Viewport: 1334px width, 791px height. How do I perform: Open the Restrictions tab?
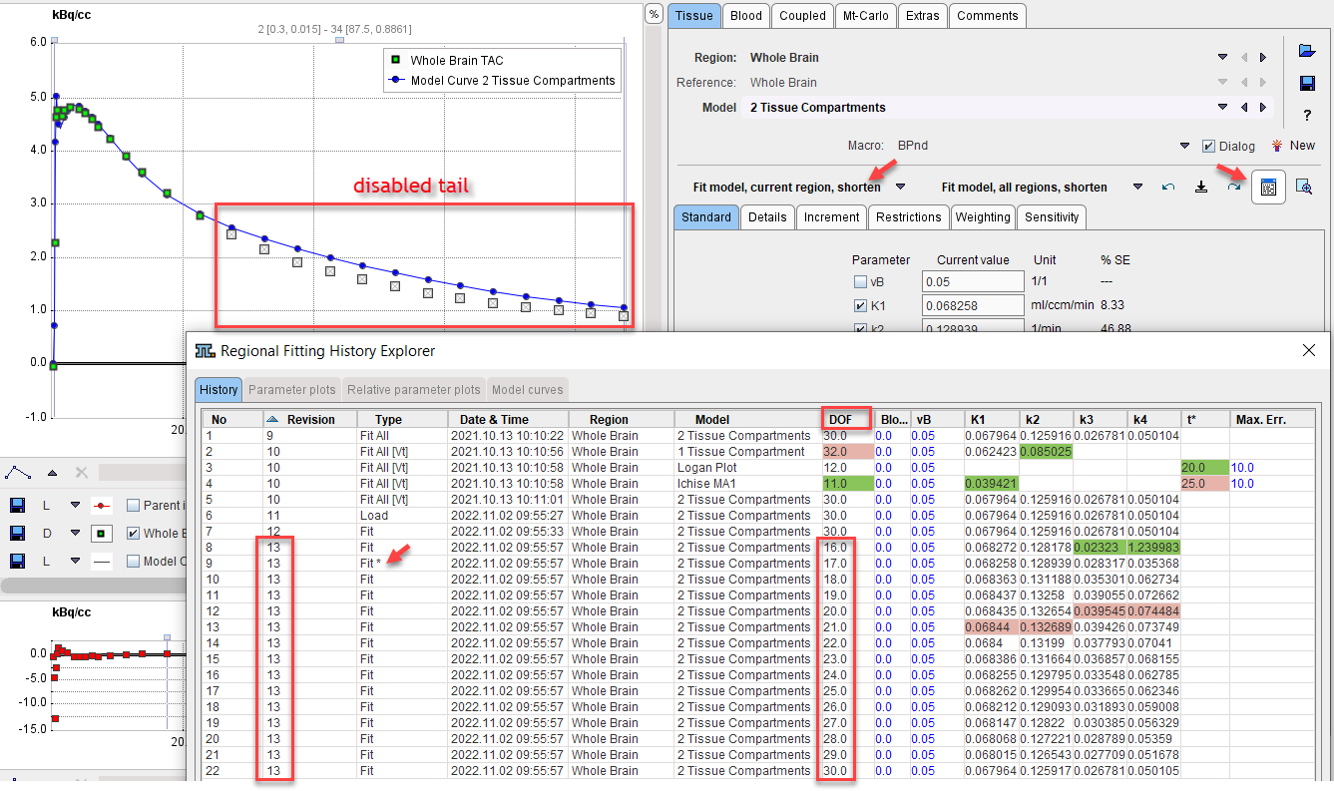(x=908, y=216)
